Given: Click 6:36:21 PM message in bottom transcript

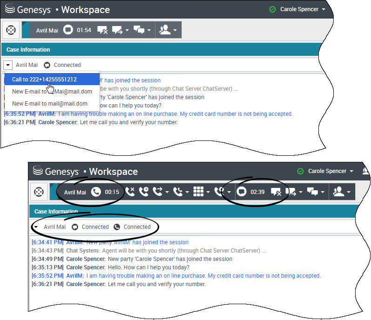Looking at the screenshot, I should point(119,284).
